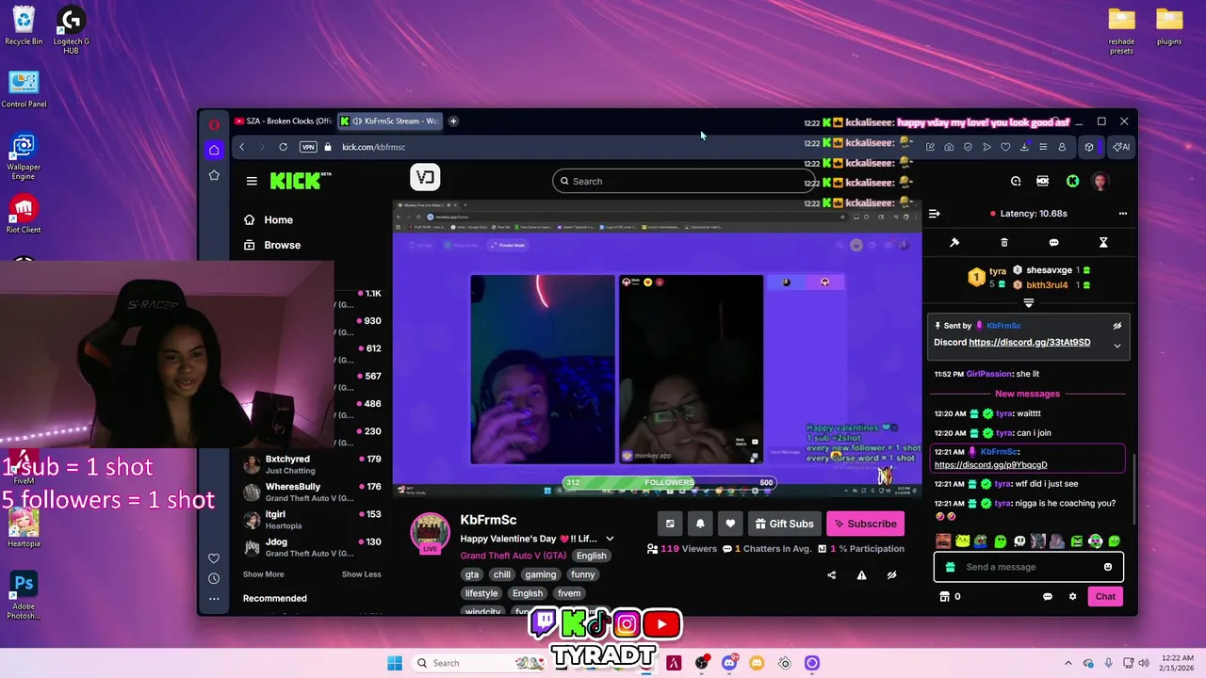Open Jdog channel in sidebar
1206x678 pixels.
(314, 547)
